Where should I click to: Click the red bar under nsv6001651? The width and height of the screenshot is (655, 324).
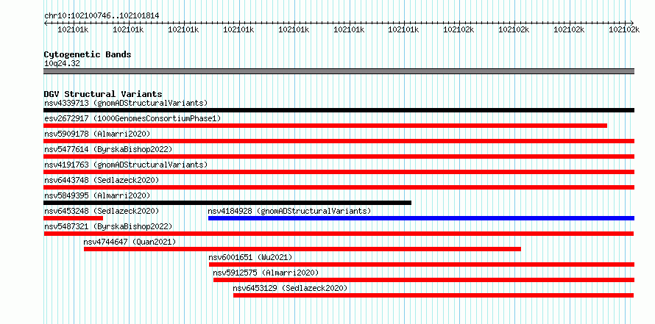tap(422, 264)
